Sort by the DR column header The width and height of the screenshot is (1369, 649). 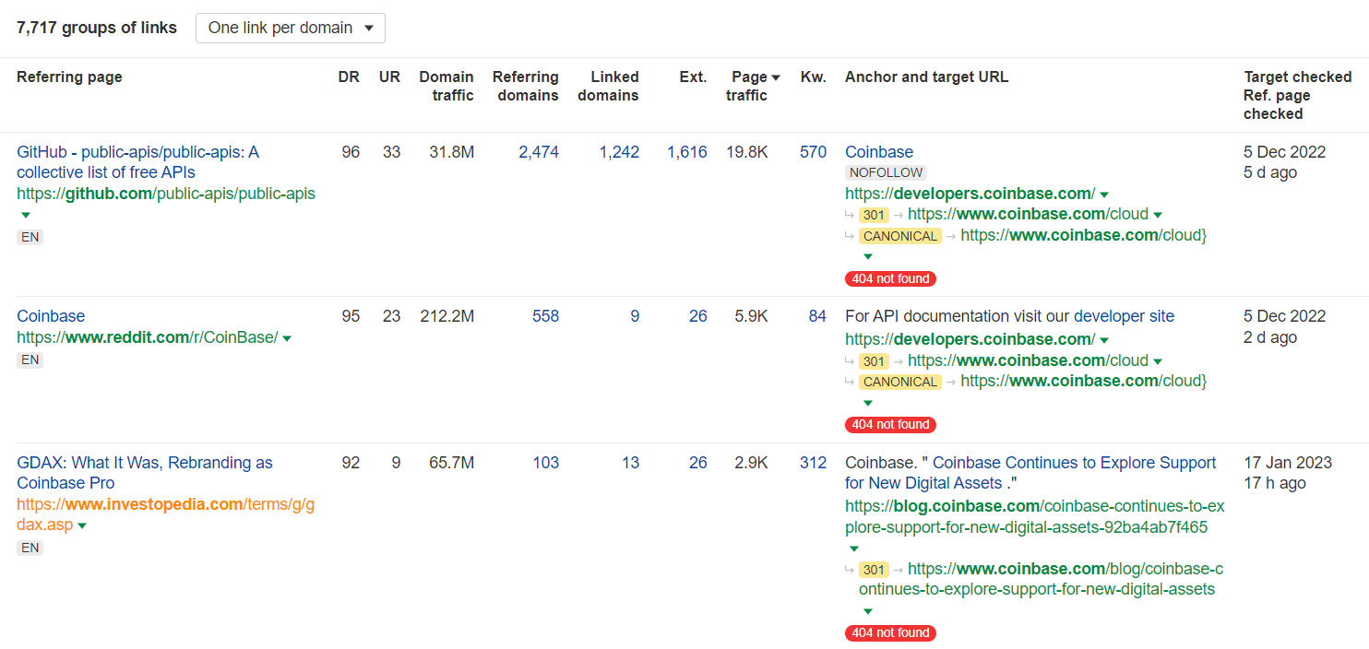point(349,77)
